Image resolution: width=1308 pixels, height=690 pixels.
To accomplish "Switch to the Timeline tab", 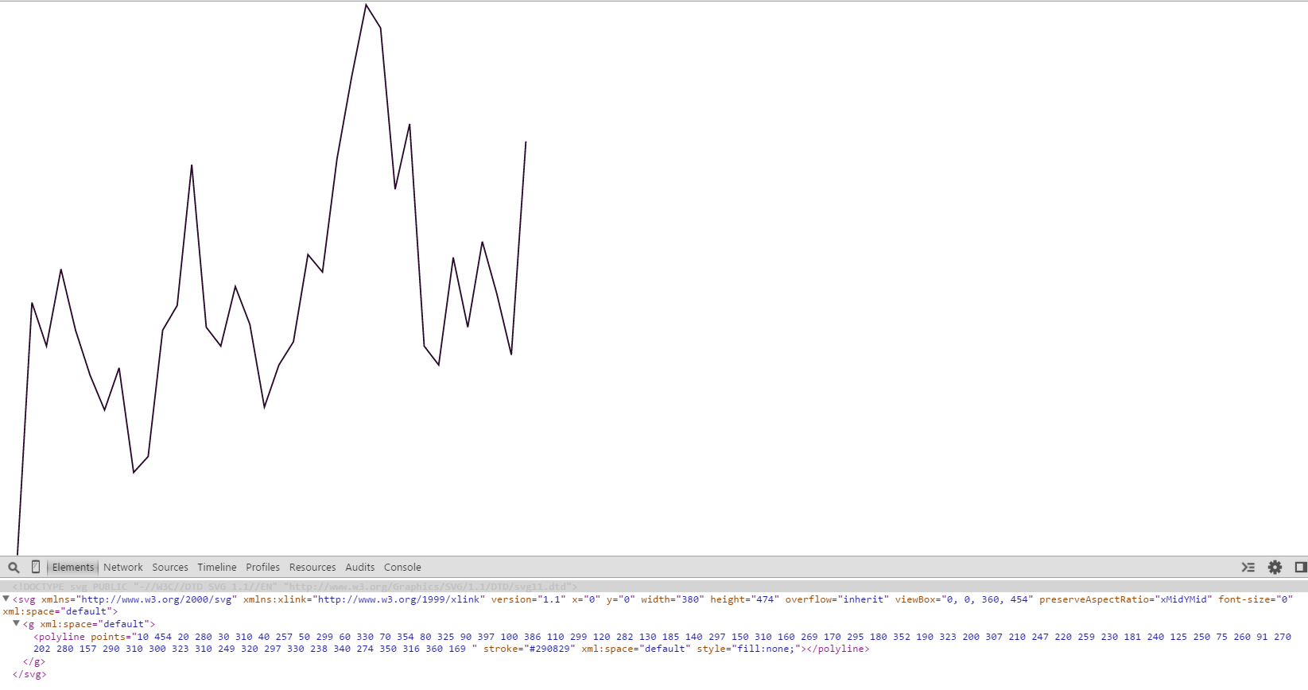I will point(217,568).
